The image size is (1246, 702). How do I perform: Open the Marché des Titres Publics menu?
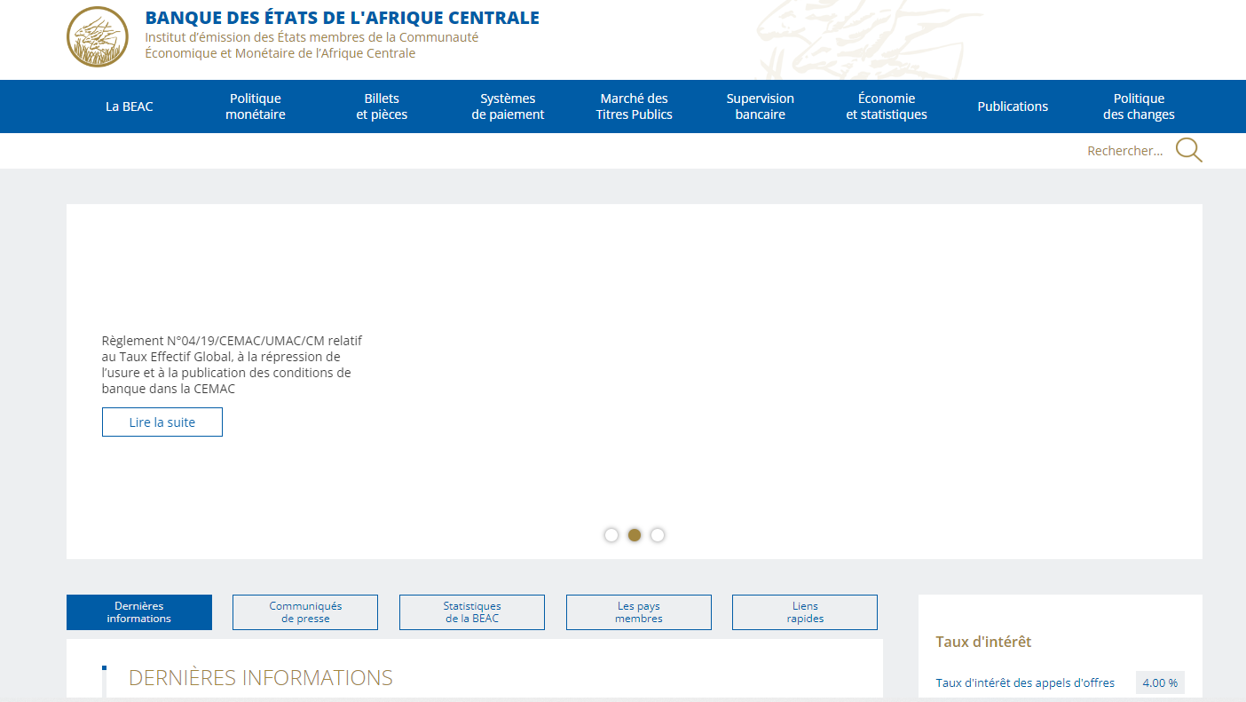(x=635, y=106)
